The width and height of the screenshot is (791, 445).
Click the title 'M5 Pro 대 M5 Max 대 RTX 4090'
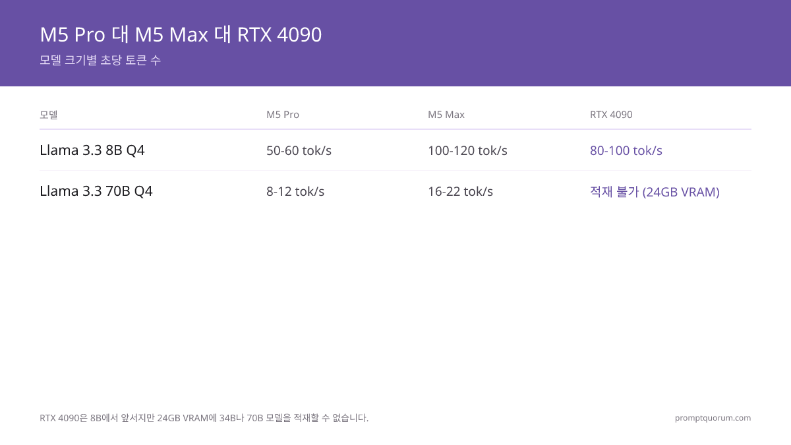point(181,34)
